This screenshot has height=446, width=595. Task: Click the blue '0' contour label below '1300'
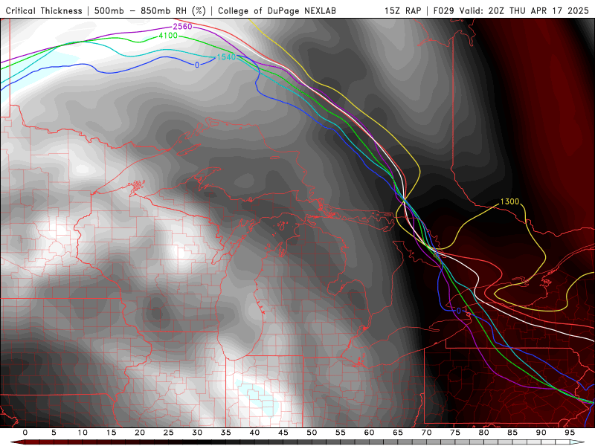459,311
